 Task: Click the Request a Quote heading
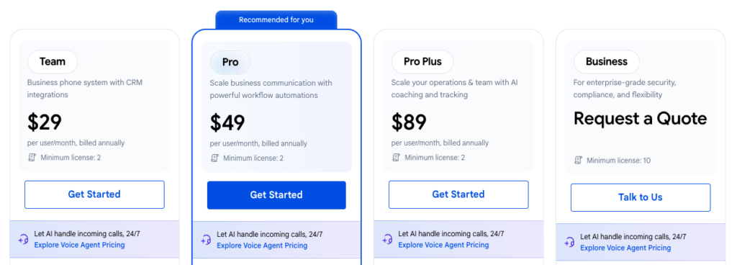[x=640, y=119]
